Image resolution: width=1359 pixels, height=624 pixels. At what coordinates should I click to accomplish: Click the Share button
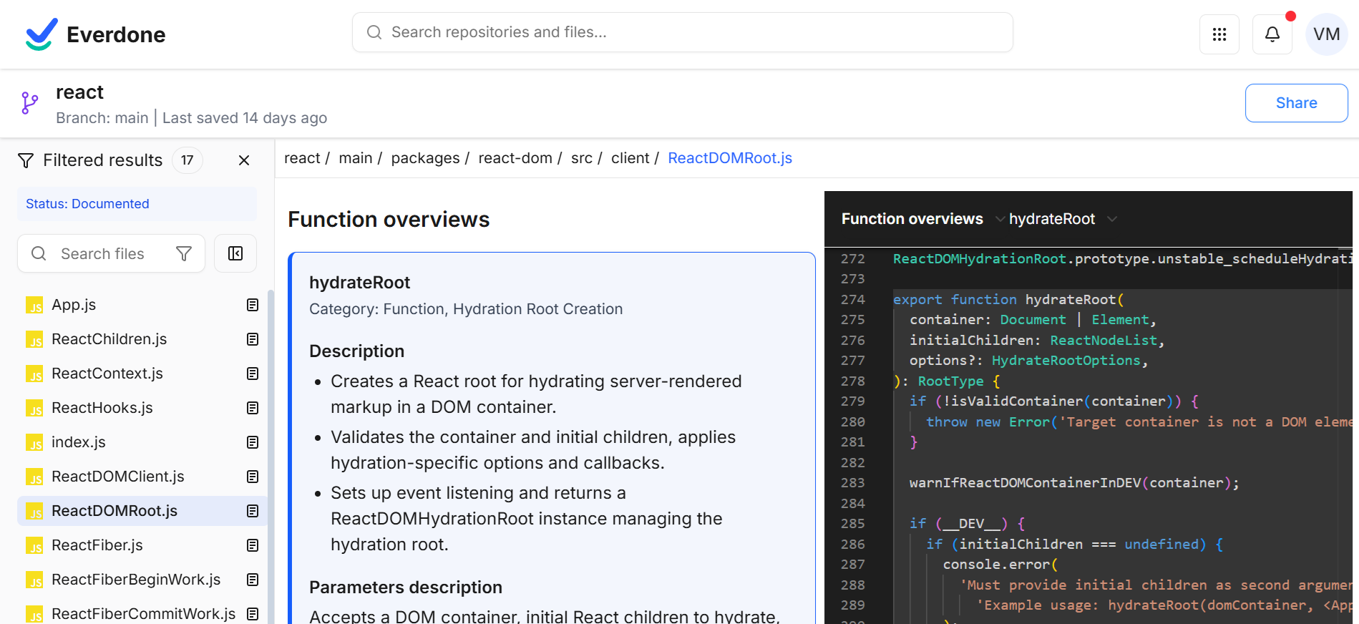tap(1296, 103)
